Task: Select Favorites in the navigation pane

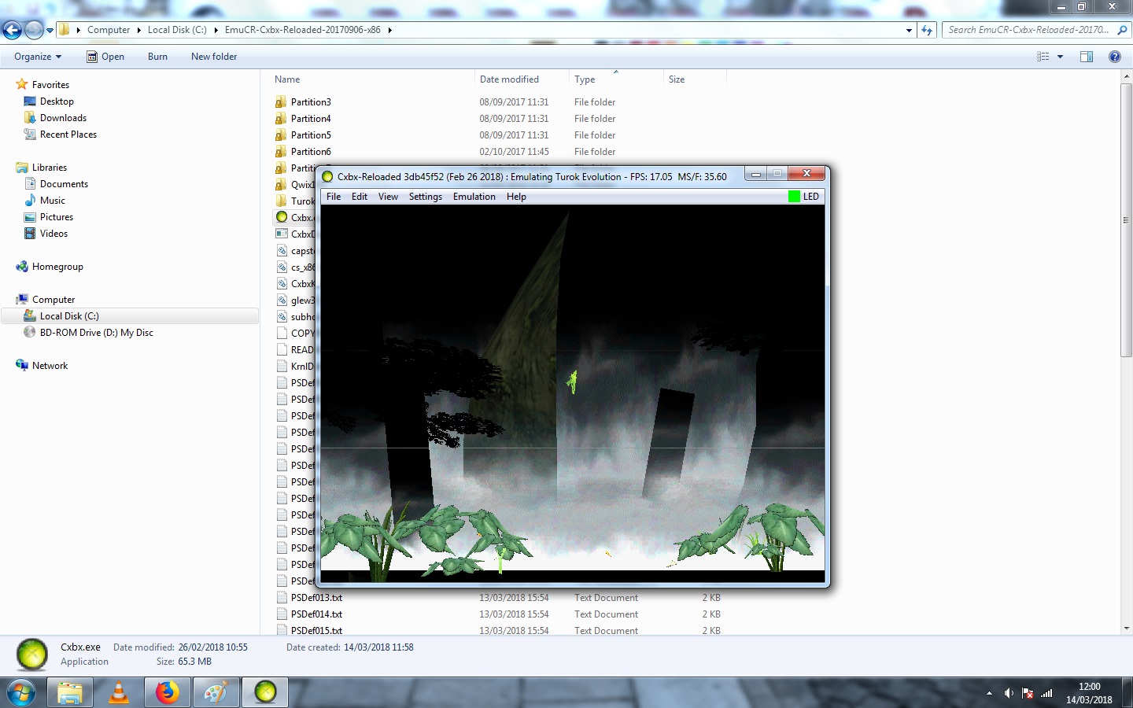Action: point(50,85)
